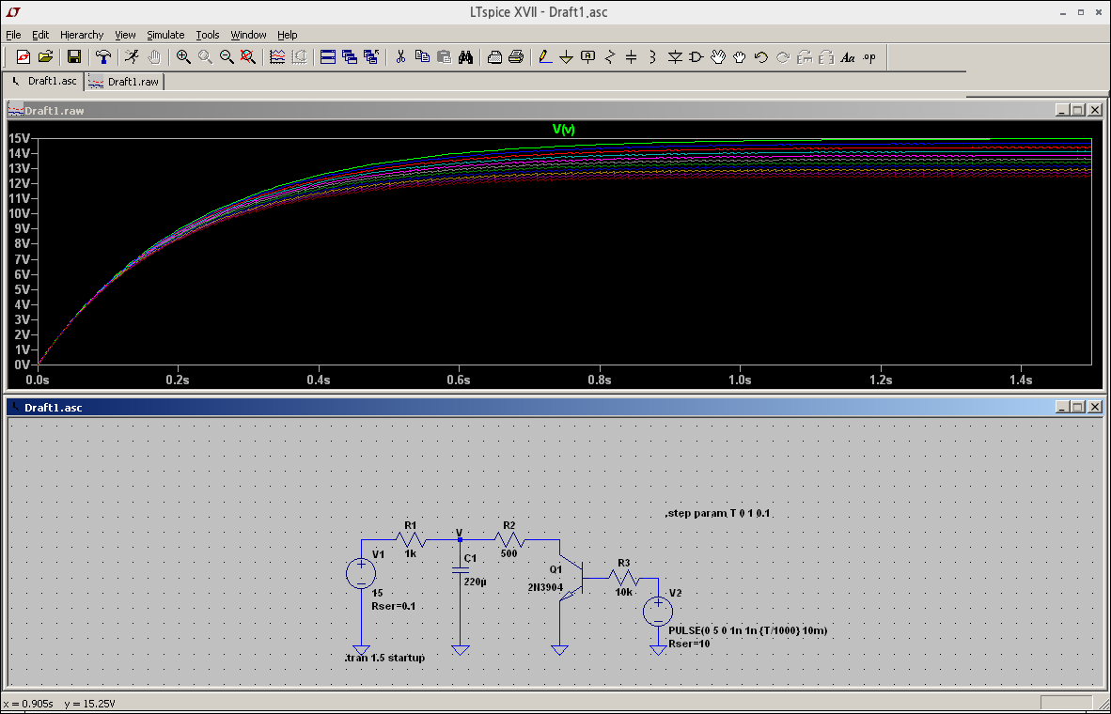The height and width of the screenshot is (714, 1111).
Task: Pick the diode component tool
Action: coord(675,57)
